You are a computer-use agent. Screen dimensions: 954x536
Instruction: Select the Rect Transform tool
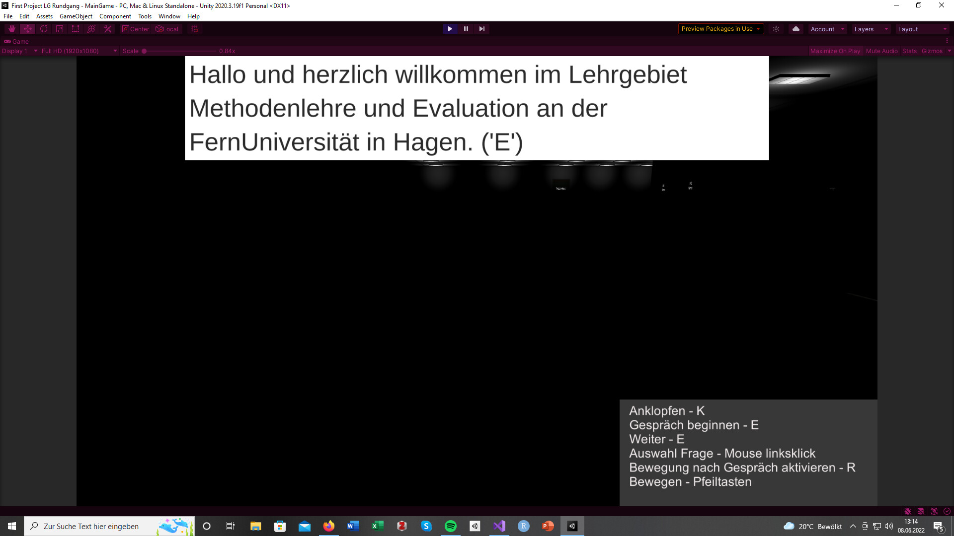point(76,29)
